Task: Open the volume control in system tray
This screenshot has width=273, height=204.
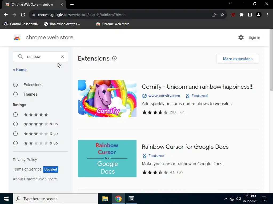Action: tap(239, 199)
